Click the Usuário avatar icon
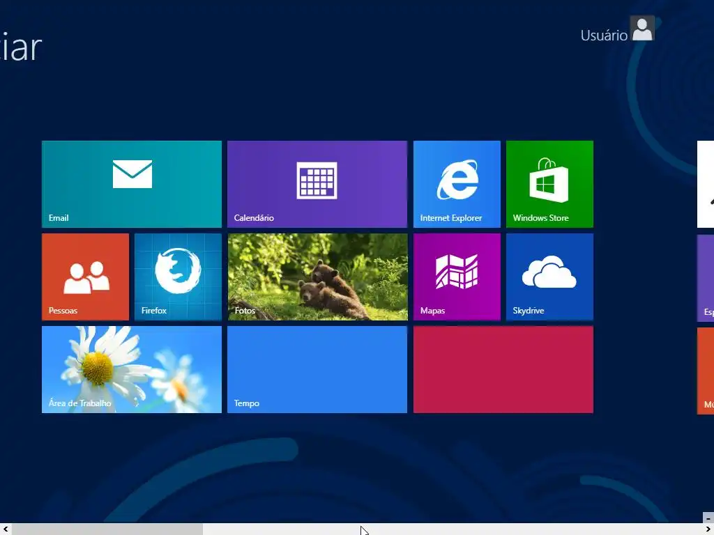The width and height of the screenshot is (714, 535). pos(642,28)
